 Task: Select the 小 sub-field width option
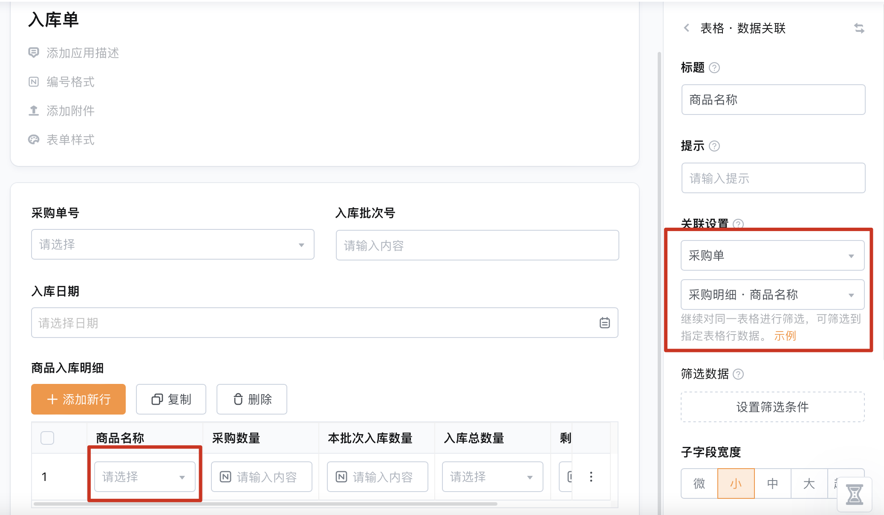(736, 484)
